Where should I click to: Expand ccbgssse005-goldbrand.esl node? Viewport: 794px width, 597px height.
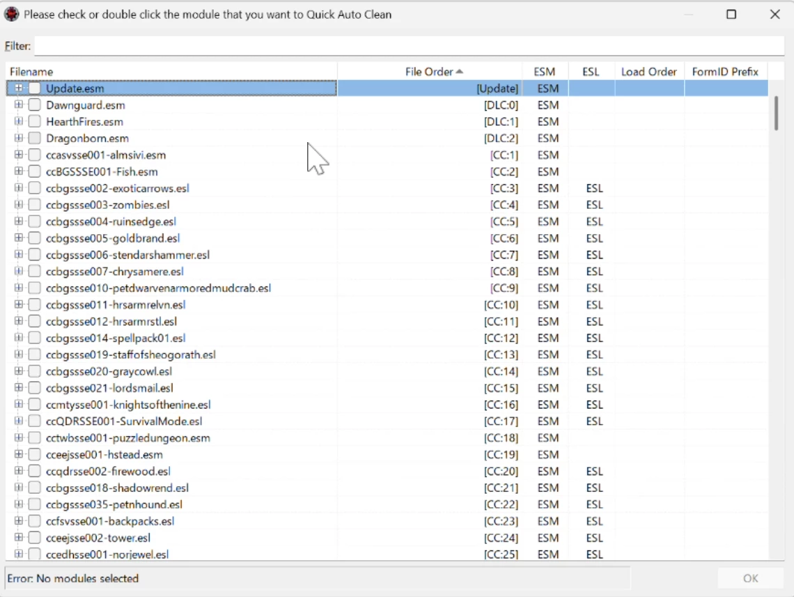coord(19,238)
